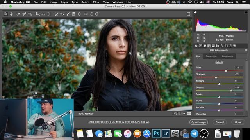This screenshot has height=140, width=250.
Task: Click the Cancel button
Action: click(220, 122)
